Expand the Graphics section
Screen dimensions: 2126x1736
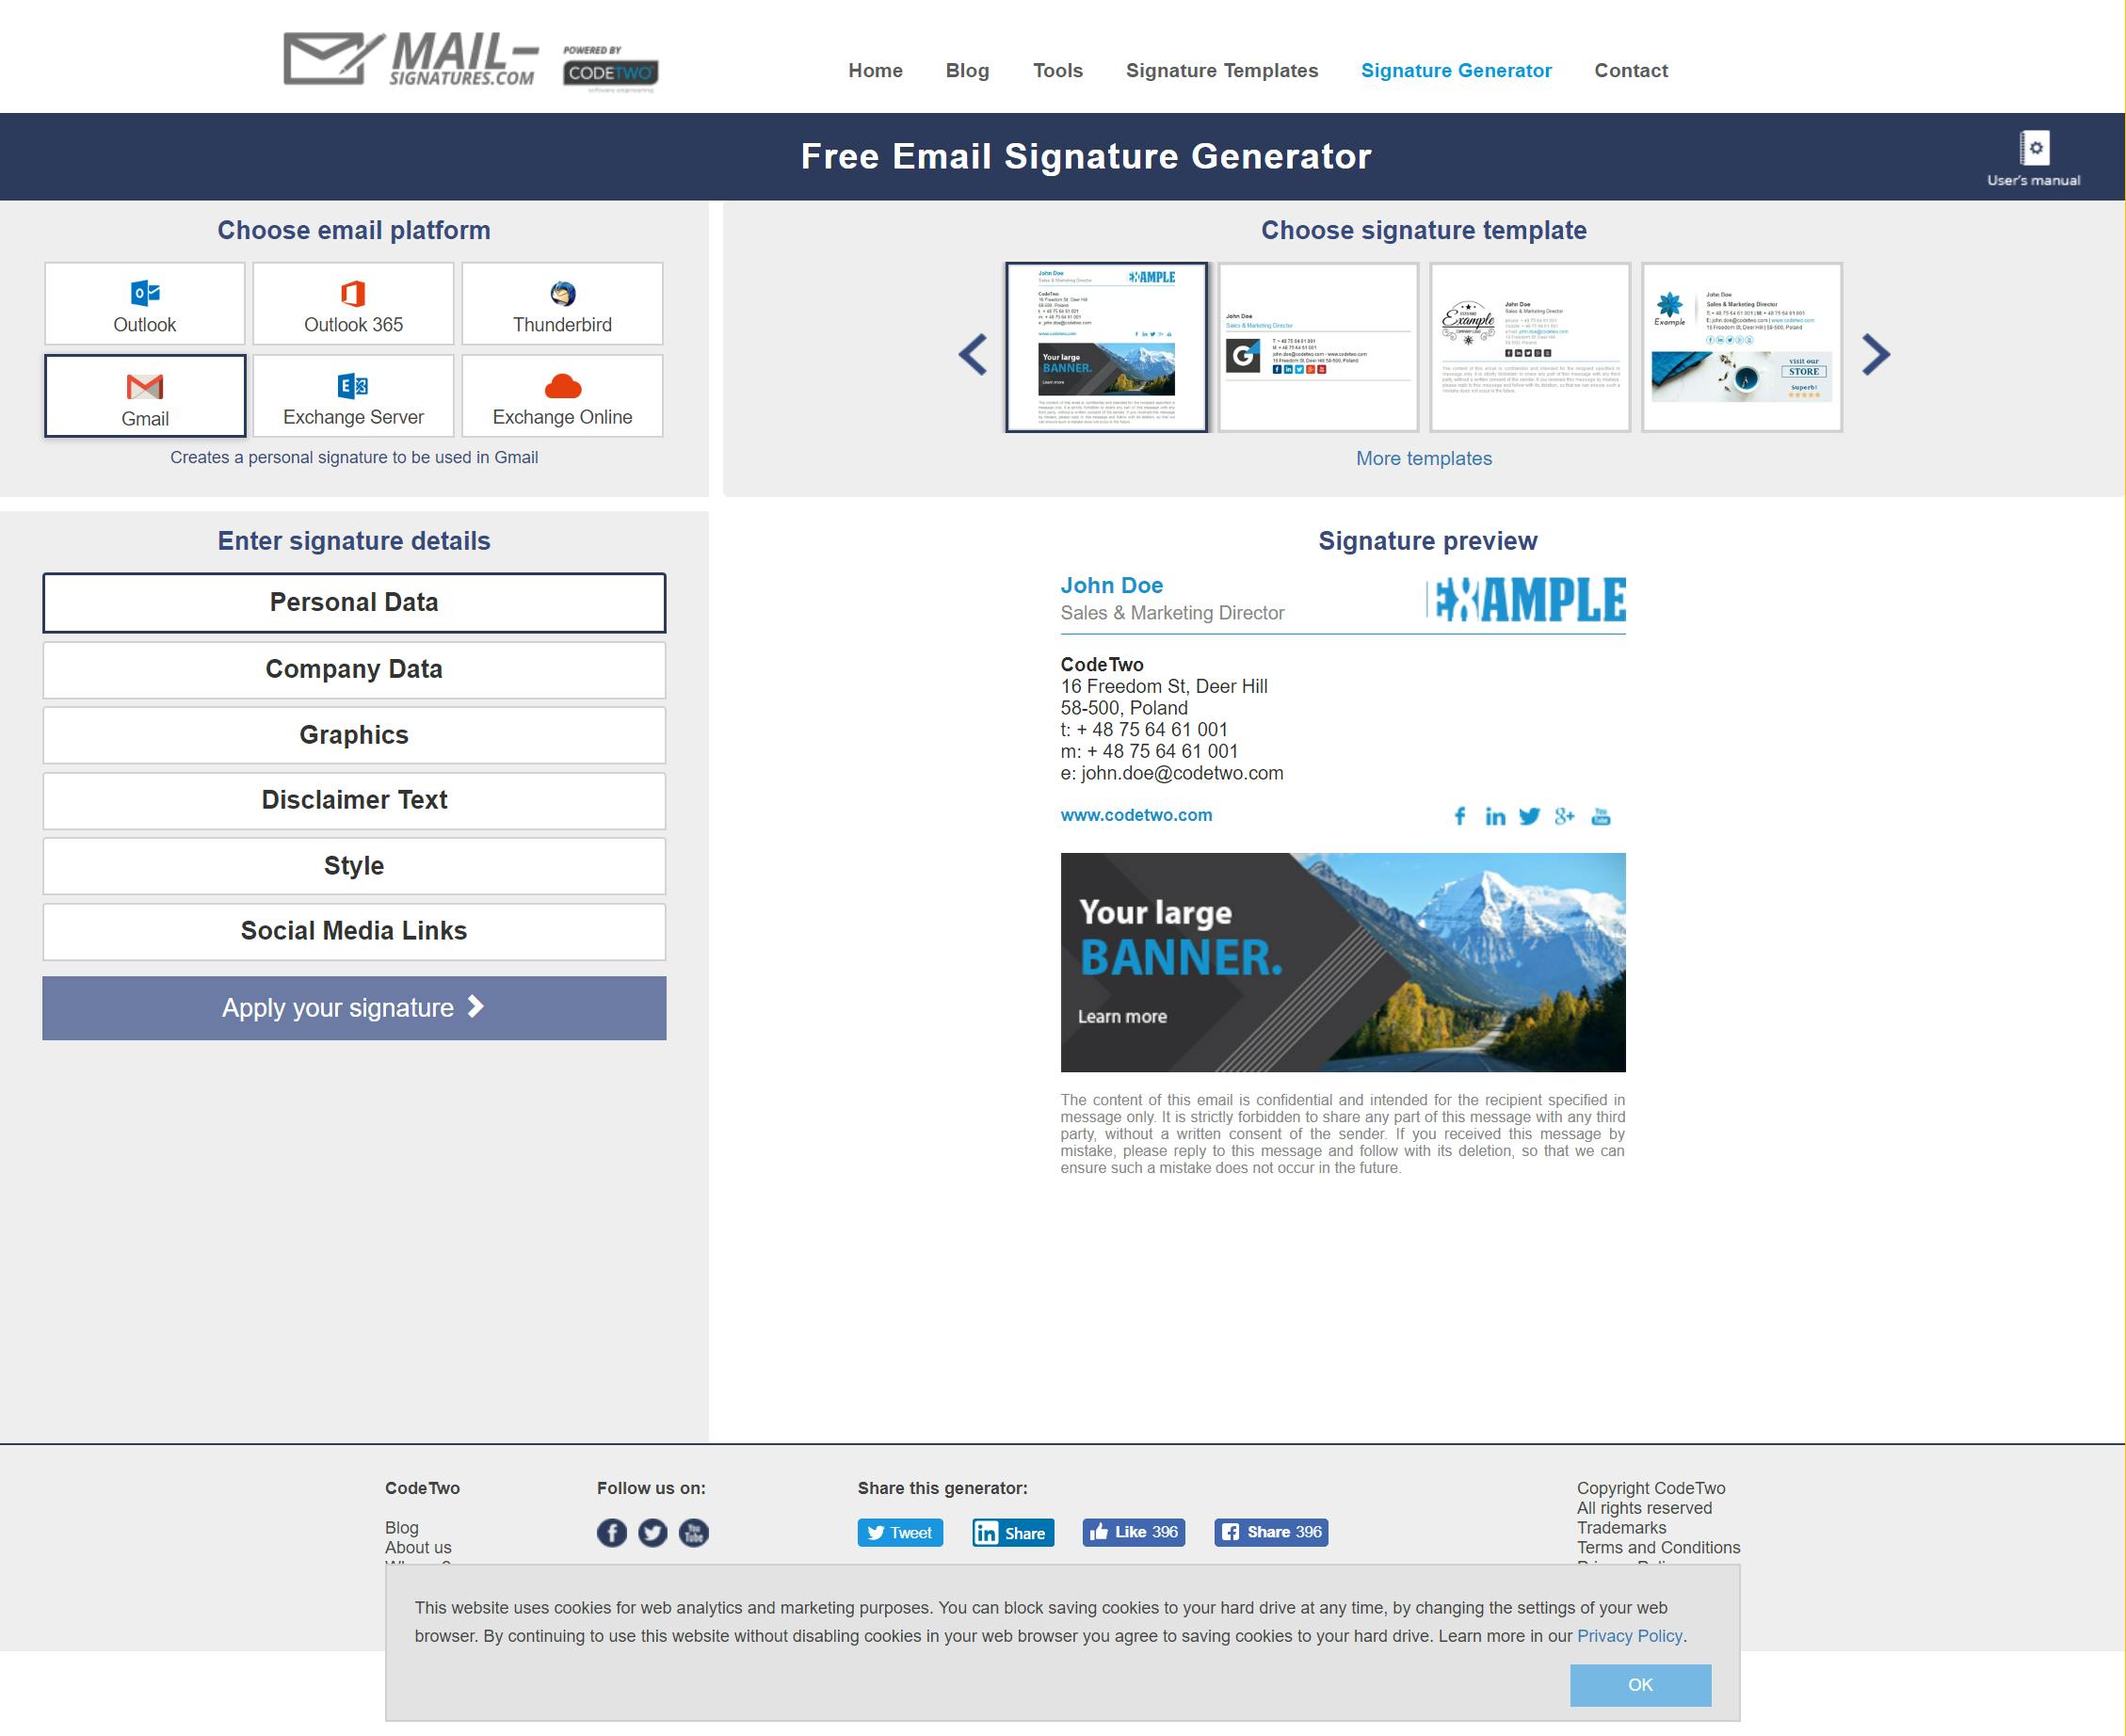pos(354,735)
